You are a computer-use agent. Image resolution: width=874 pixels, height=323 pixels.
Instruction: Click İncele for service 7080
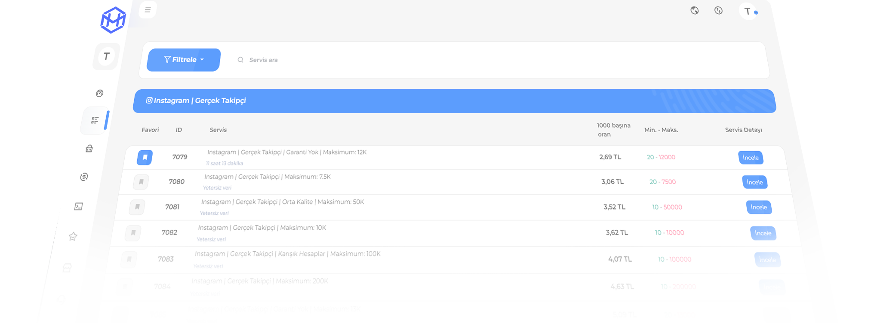point(755,182)
